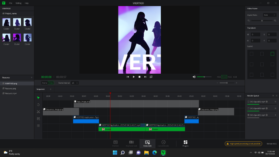Image resolution: width=279 pixels, height=157 pixels.
Task: Switch timeline display to Time mode
Action: click(x=51, y=83)
